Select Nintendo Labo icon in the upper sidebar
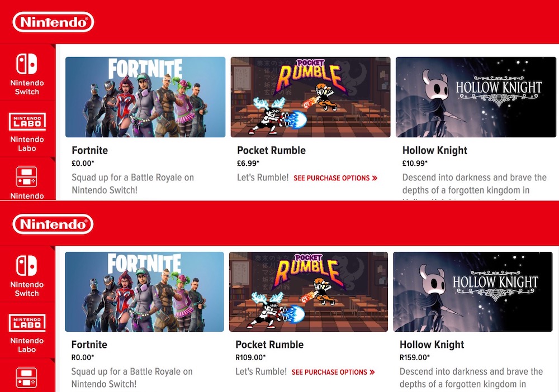The image size is (559, 392). point(27,122)
